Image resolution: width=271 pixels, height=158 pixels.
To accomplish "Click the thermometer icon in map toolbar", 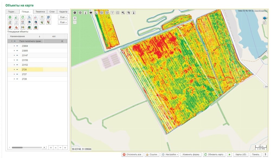I will click(134, 13).
